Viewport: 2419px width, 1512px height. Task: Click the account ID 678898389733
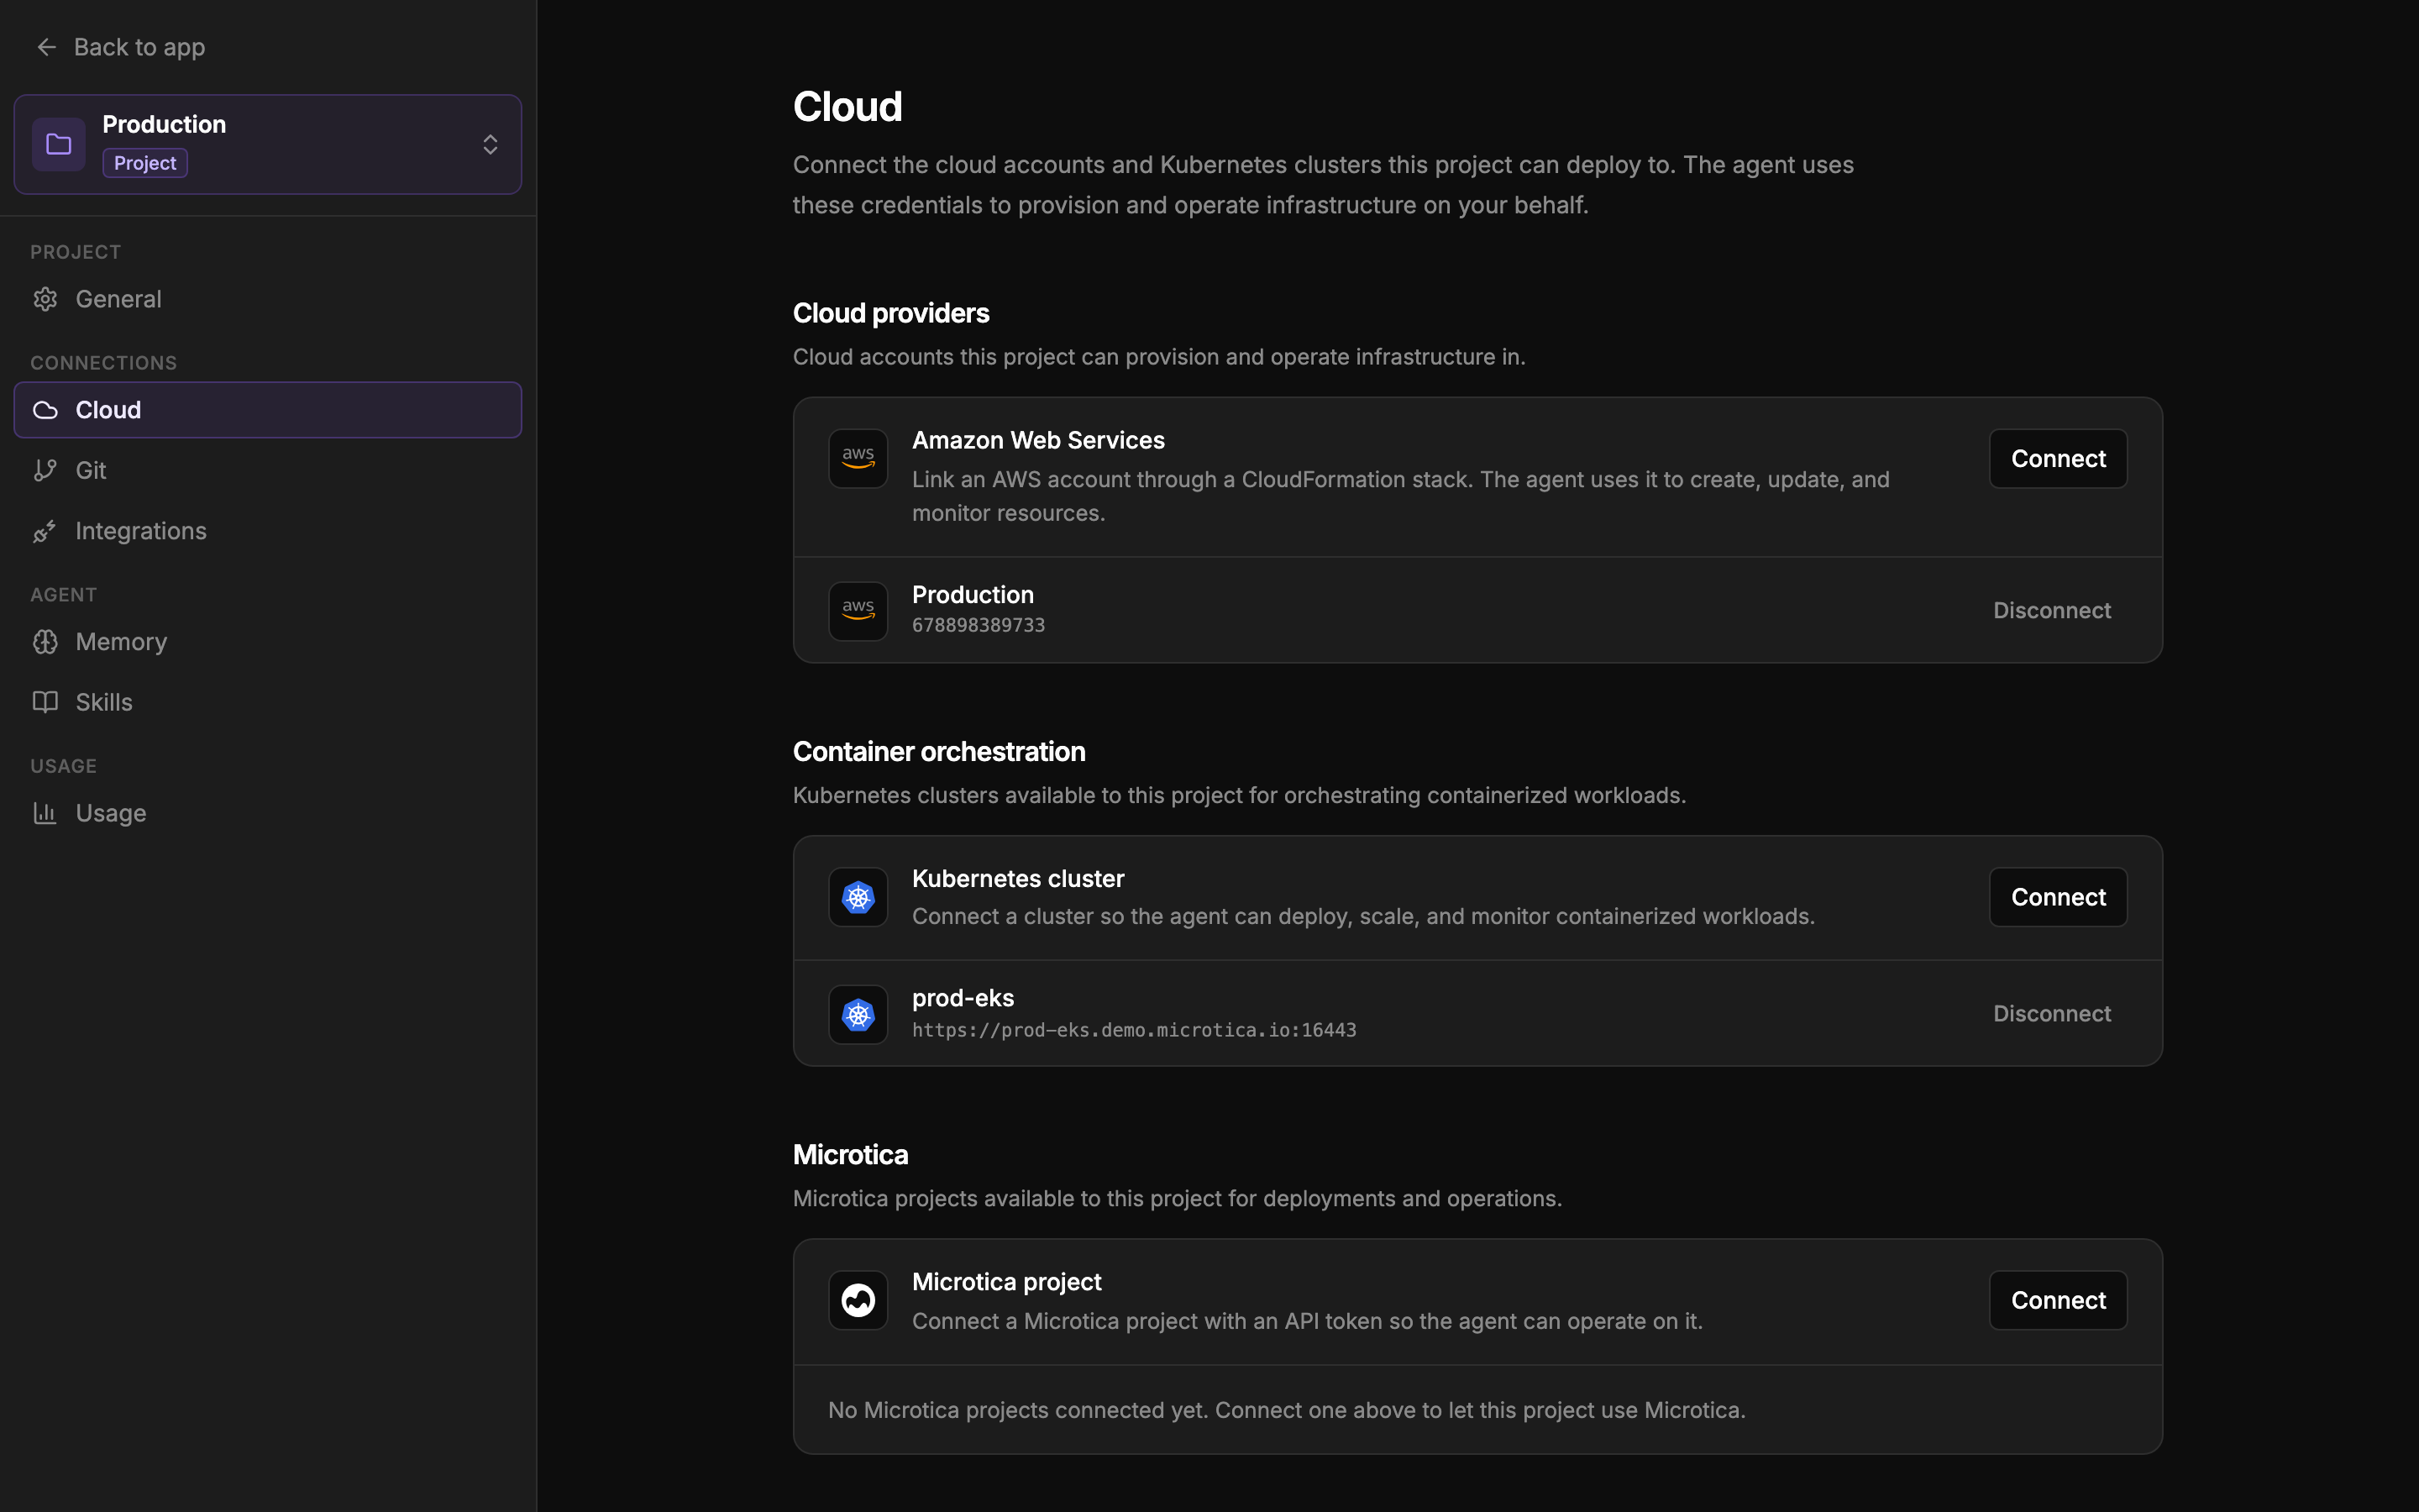[978, 625]
